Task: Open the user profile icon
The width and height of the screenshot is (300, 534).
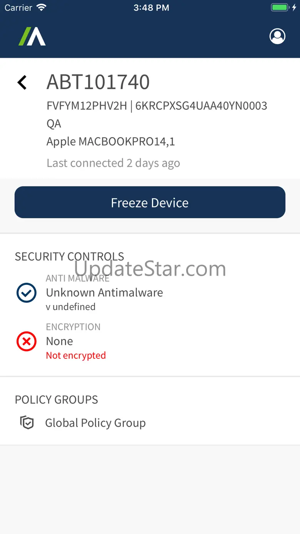Action: [x=277, y=37]
